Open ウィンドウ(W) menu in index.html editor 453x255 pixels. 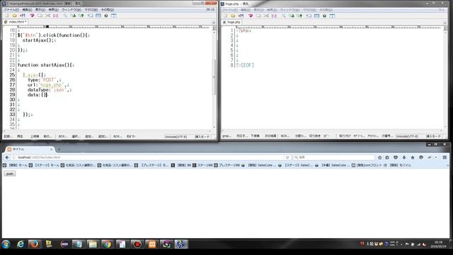coord(71,9)
